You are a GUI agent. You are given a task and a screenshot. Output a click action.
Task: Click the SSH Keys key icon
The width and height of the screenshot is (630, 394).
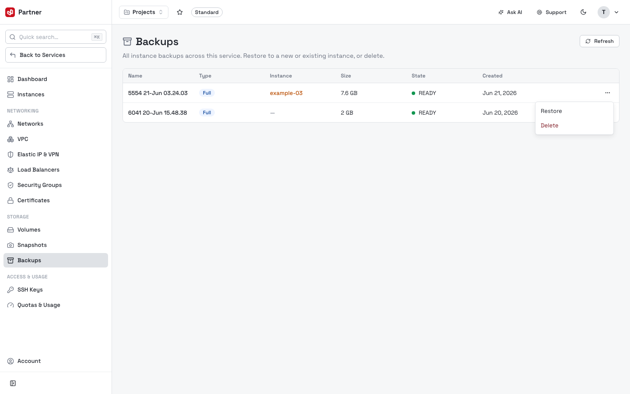click(x=10, y=290)
